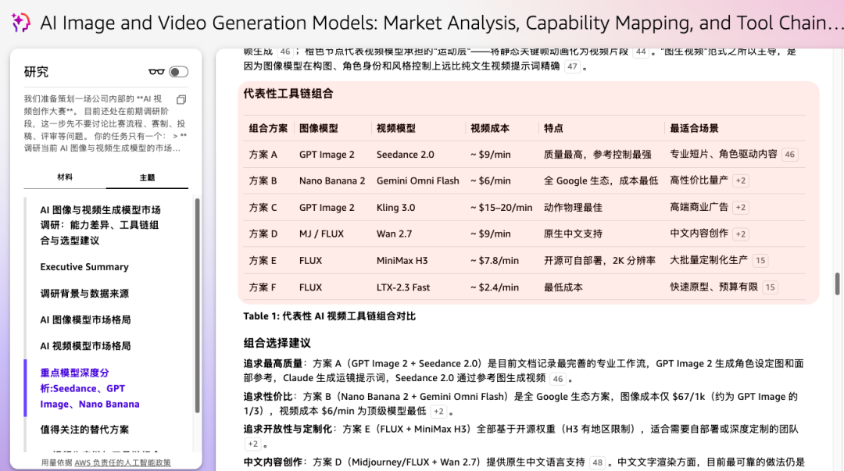Open AI 视频模型市场格局 section
This screenshot has width=844, height=471.
pos(86,346)
